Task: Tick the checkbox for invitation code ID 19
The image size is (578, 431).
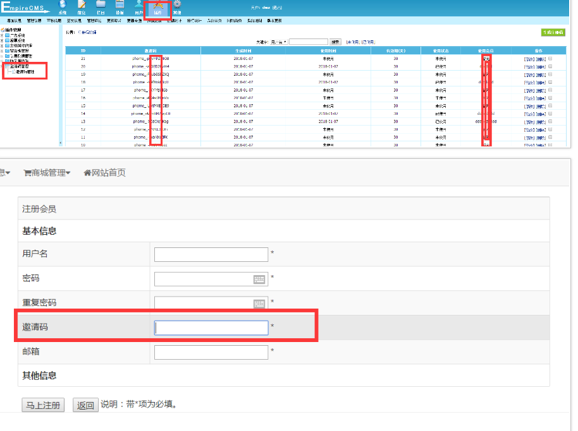Action: 550,74
